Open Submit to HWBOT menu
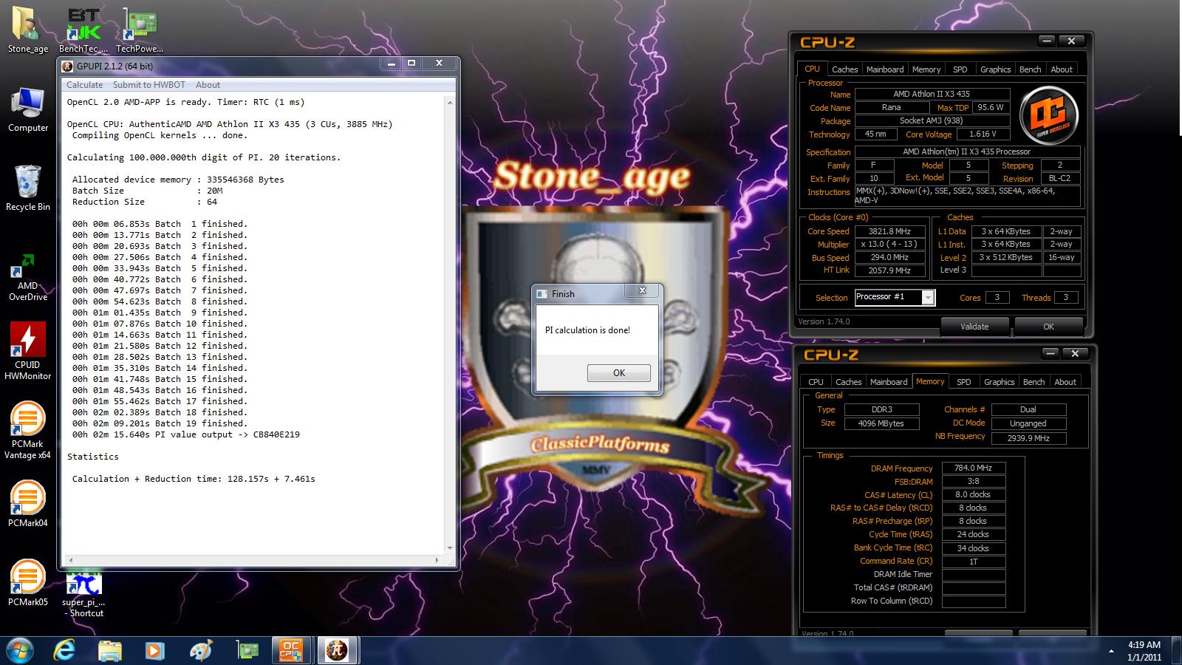This screenshot has height=665, width=1182. coord(148,85)
